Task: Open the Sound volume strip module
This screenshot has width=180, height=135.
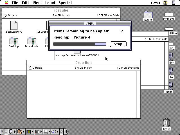Action: tap(55, 132)
